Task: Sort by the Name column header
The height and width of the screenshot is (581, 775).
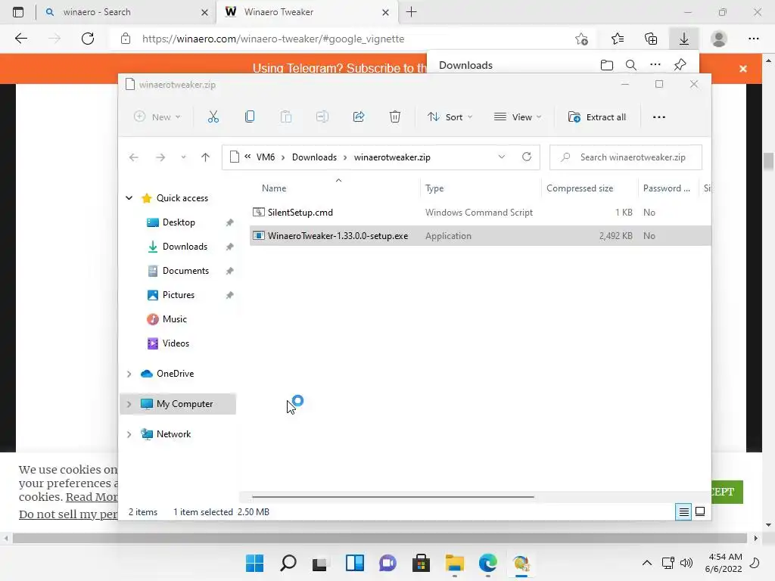Action: (x=274, y=188)
